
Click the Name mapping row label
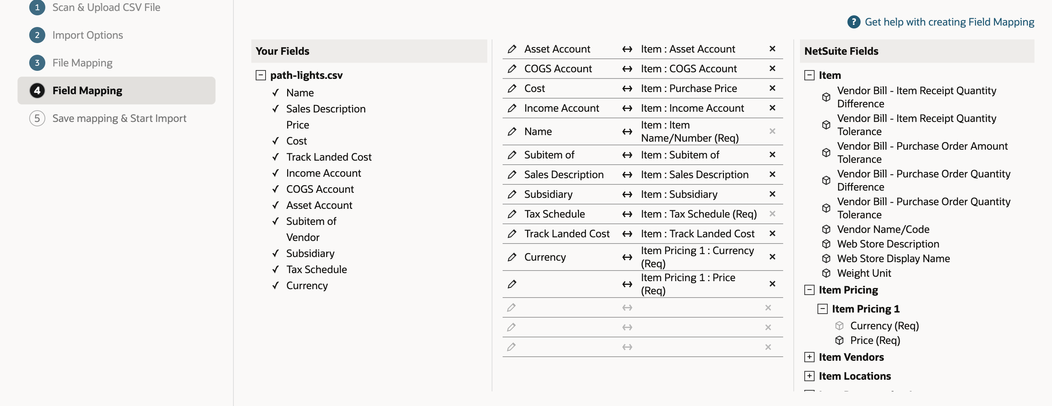click(x=538, y=131)
